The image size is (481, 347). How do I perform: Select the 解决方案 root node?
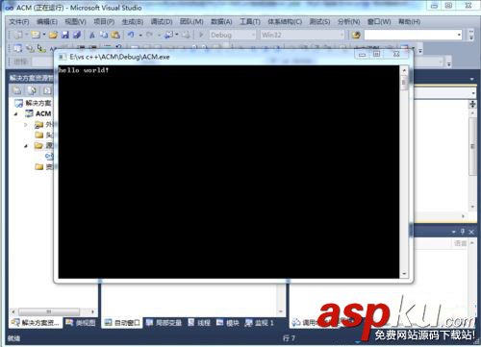coord(33,103)
